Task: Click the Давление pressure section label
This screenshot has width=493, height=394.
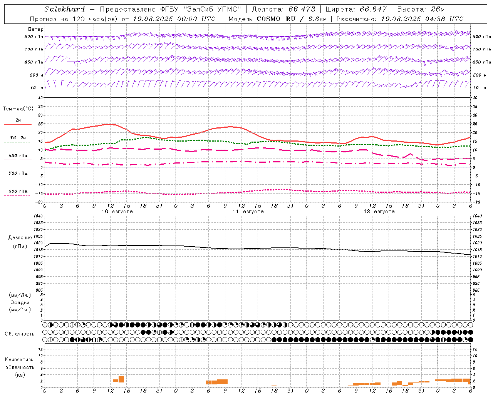Action: (20, 238)
